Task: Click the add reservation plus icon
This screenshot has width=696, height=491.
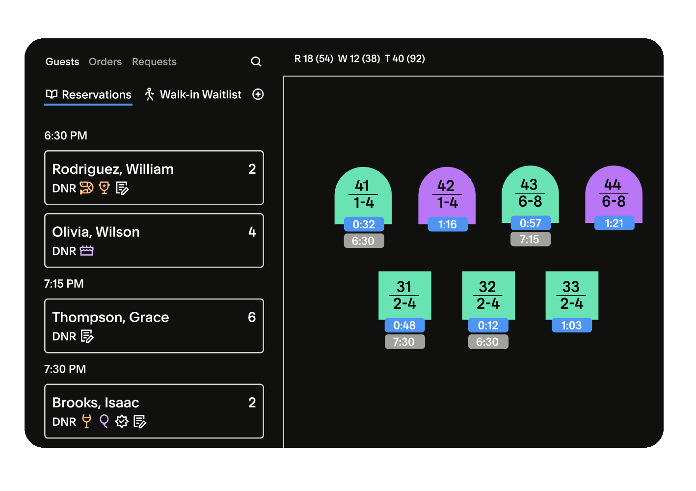Action: coord(258,94)
